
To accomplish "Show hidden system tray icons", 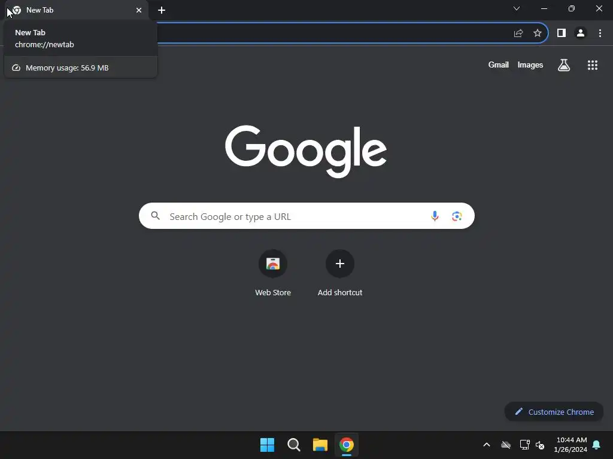I will [487, 445].
